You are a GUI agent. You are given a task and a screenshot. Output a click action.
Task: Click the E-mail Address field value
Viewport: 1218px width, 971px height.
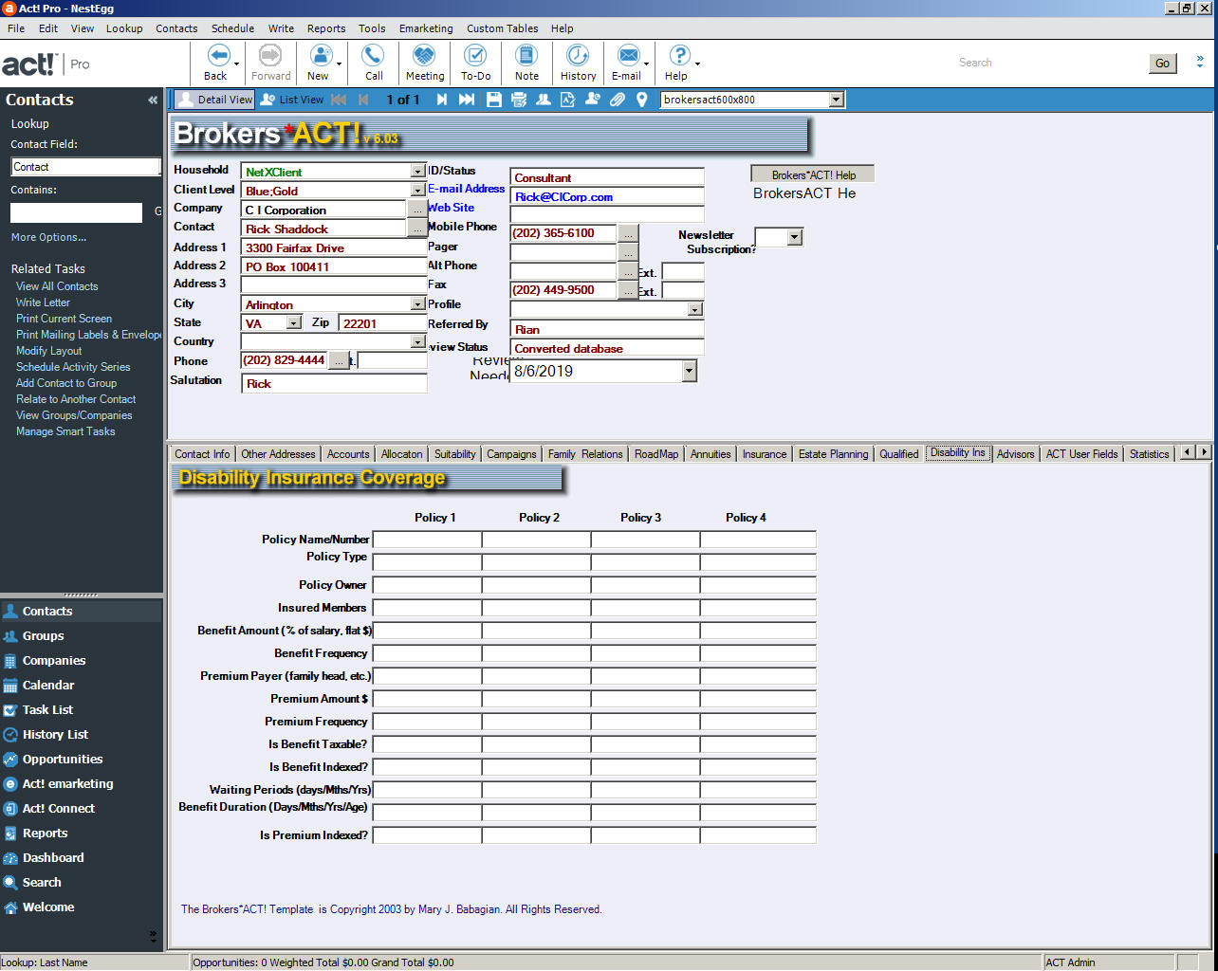(607, 196)
